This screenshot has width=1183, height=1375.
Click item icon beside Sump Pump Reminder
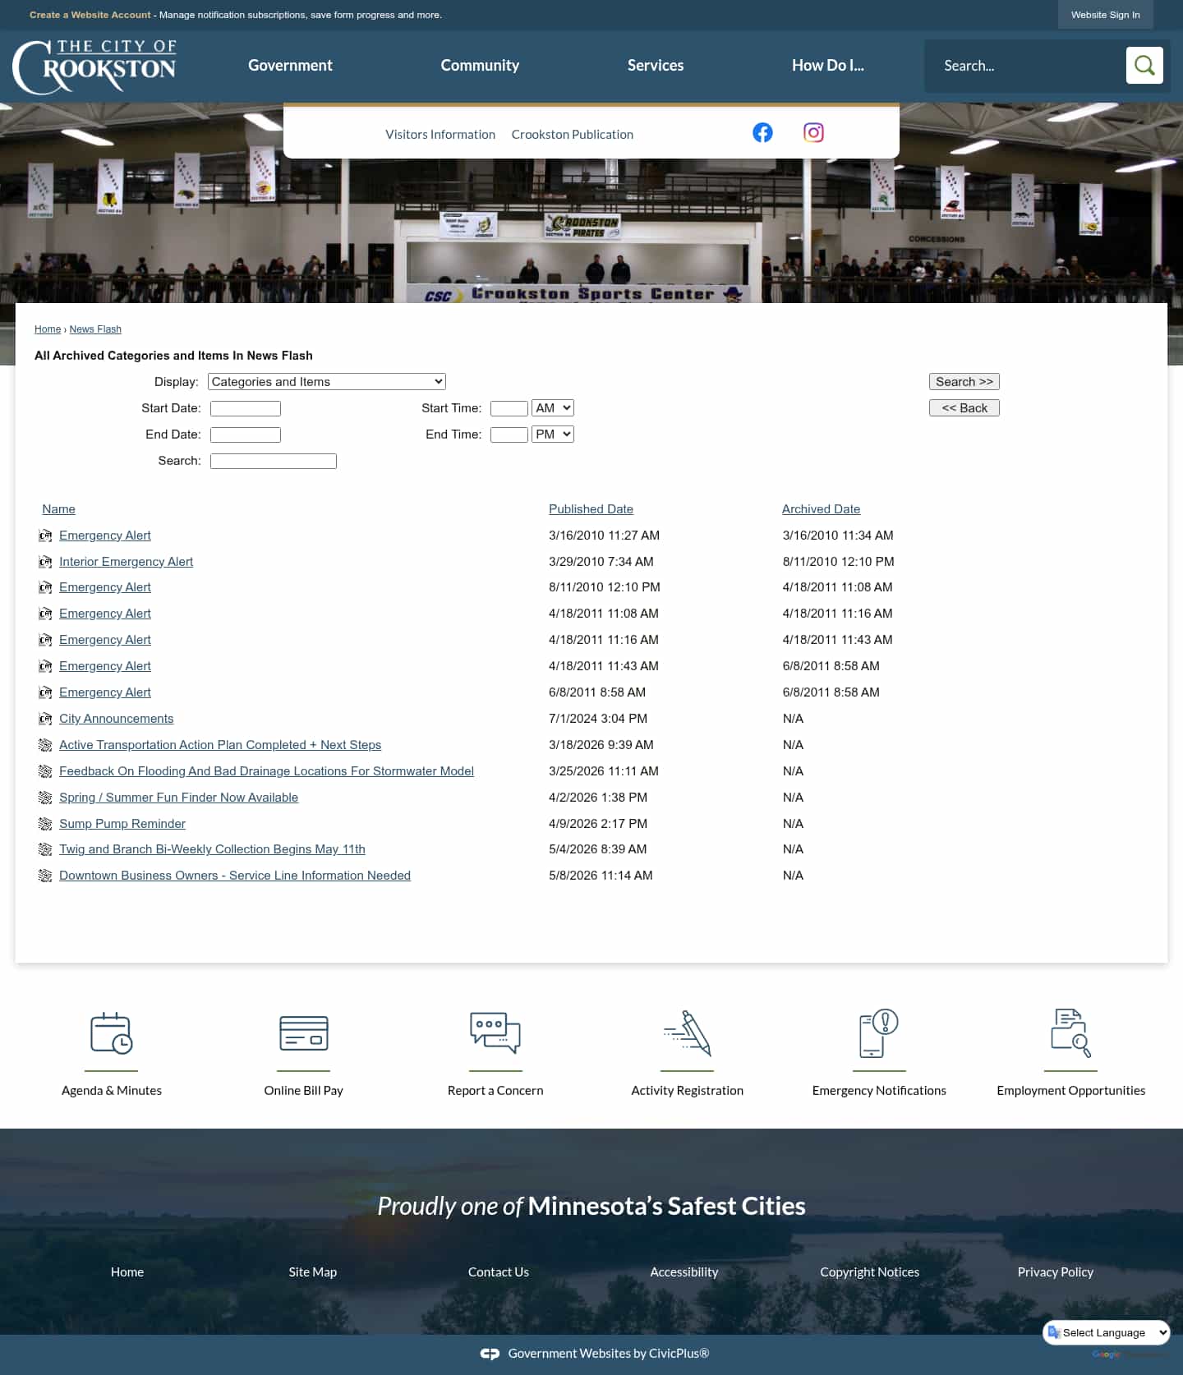click(x=45, y=824)
